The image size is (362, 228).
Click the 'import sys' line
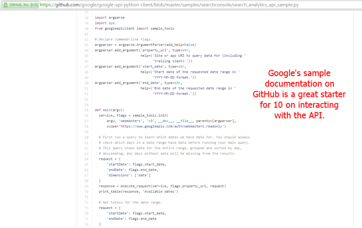point(105,23)
